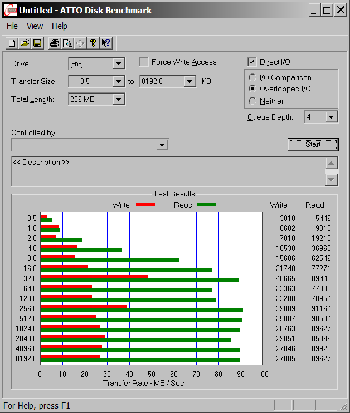Open the File menu
The width and height of the screenshot is (350, 413).
pyautogui.click(x=12, y=26)
